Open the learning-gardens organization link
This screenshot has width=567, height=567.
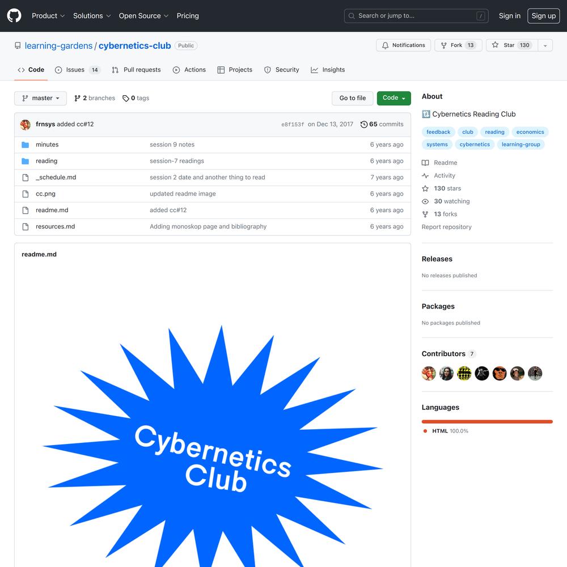pos(58,46)
